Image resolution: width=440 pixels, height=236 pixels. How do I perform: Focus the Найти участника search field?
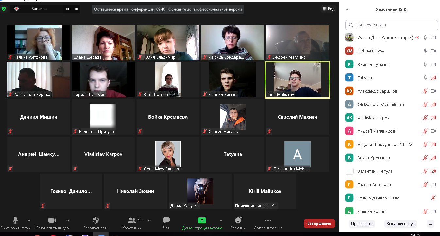pyautogui.click(x=392, y=25)
